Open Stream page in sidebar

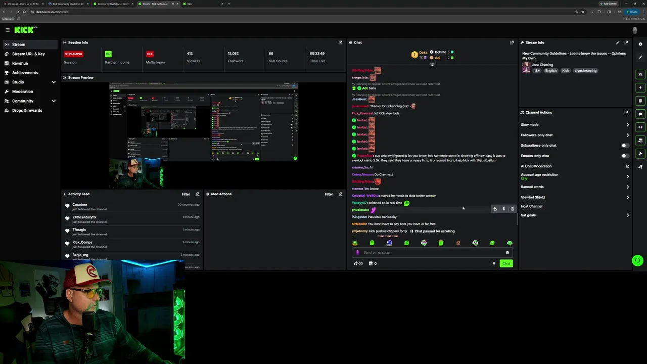tap(29, 44)
